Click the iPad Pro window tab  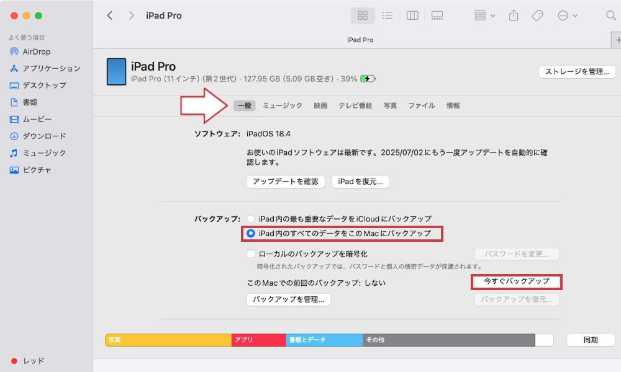[360, 40]
